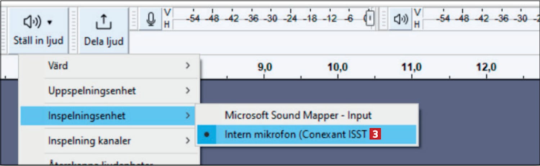Expand Inspelning kanaler submenu chevron
The image size is (540, 166).
[x=188, y=140]
